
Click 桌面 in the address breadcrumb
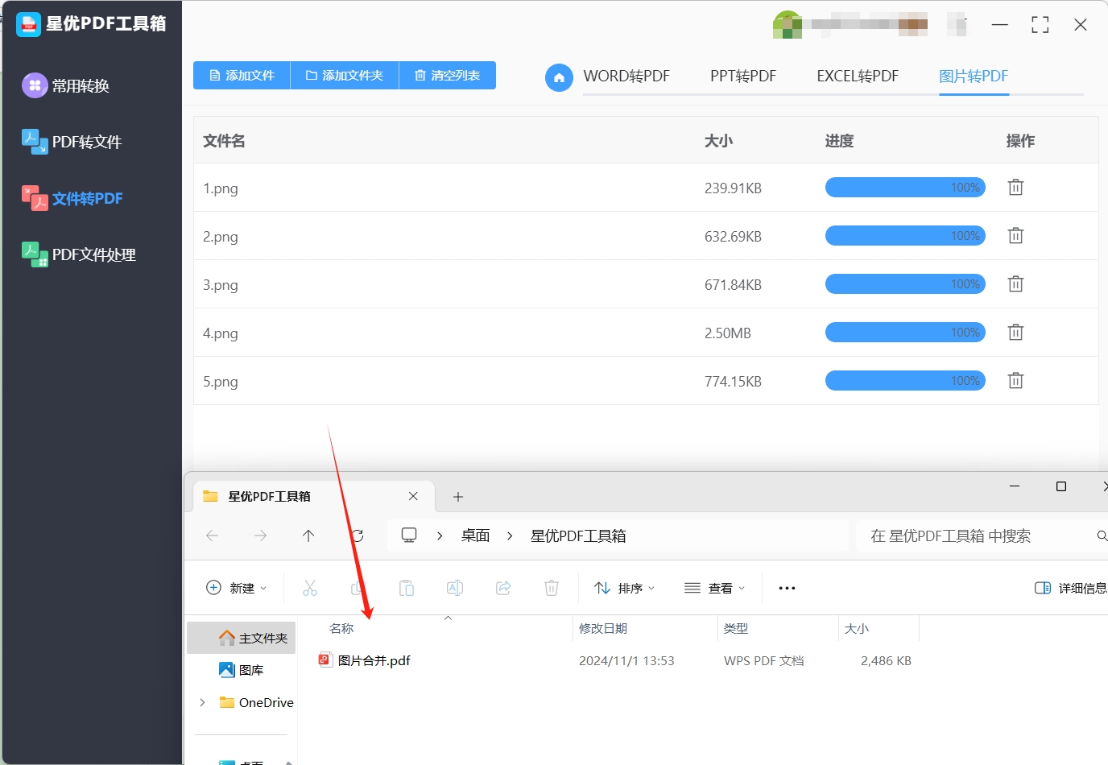tap(475, 535)
